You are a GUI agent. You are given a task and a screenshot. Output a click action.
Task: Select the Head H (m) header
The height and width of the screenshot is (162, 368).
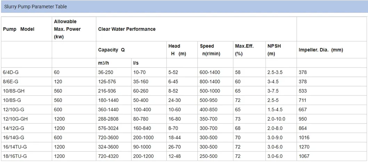(177, 50)
